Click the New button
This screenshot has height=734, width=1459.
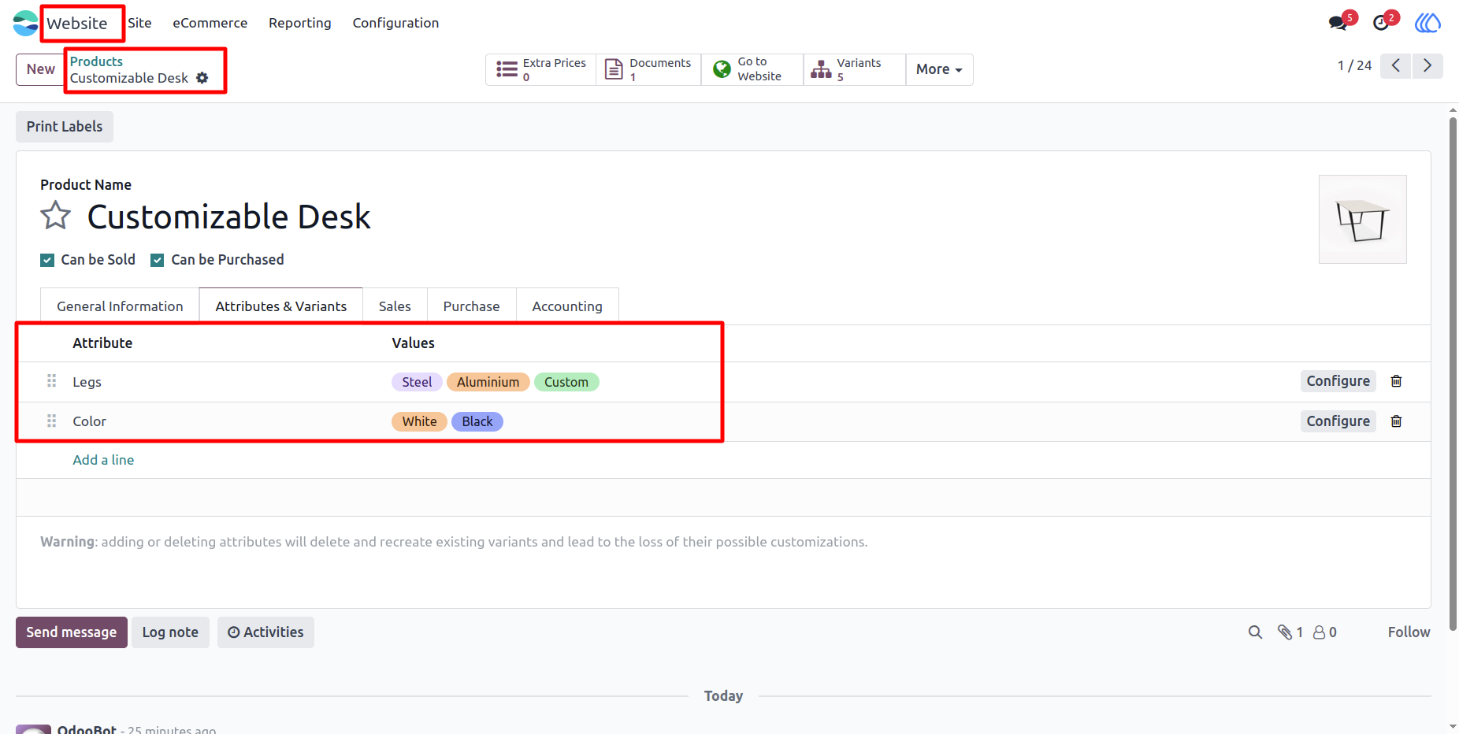(x=41, y=69)
